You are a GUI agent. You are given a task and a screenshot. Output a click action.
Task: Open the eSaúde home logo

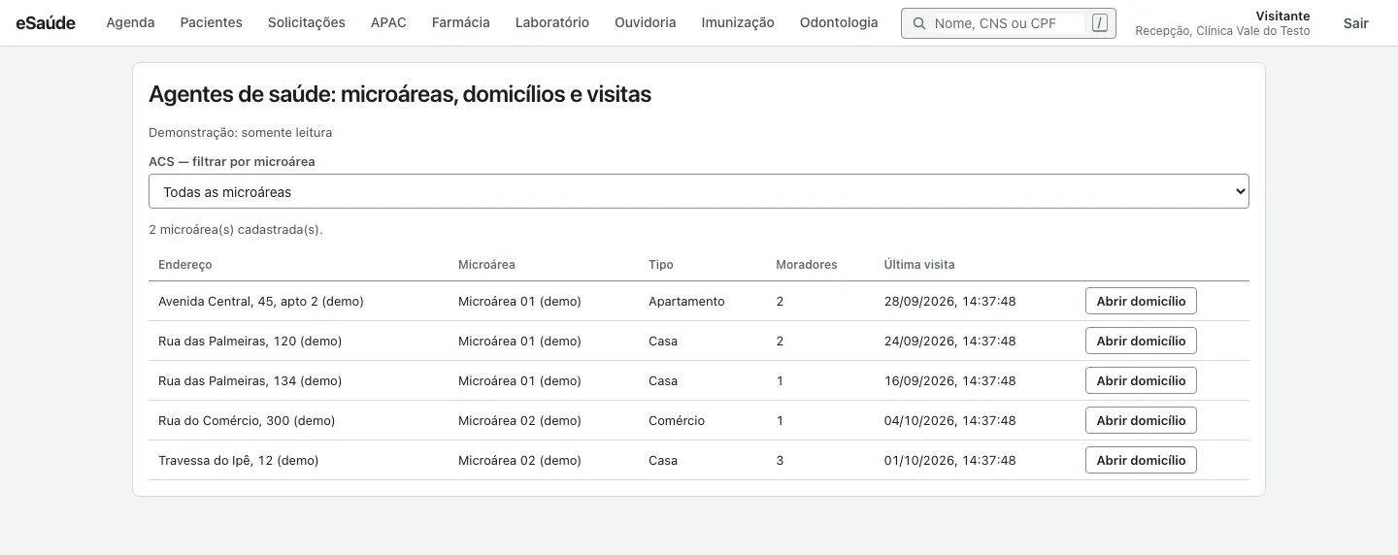pyautogui.click(x=46, y=22)
